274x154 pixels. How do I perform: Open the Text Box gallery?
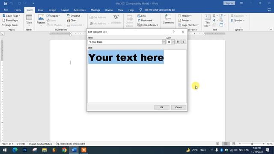(x=207, y=21)
